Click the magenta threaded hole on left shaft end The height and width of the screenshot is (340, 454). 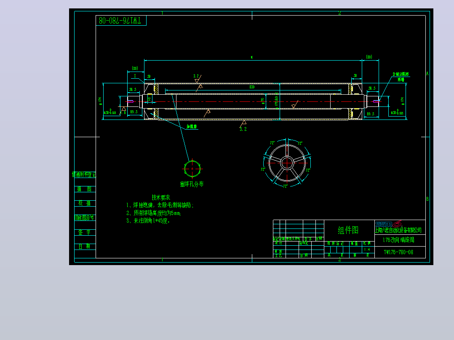[x=130, y=101]
